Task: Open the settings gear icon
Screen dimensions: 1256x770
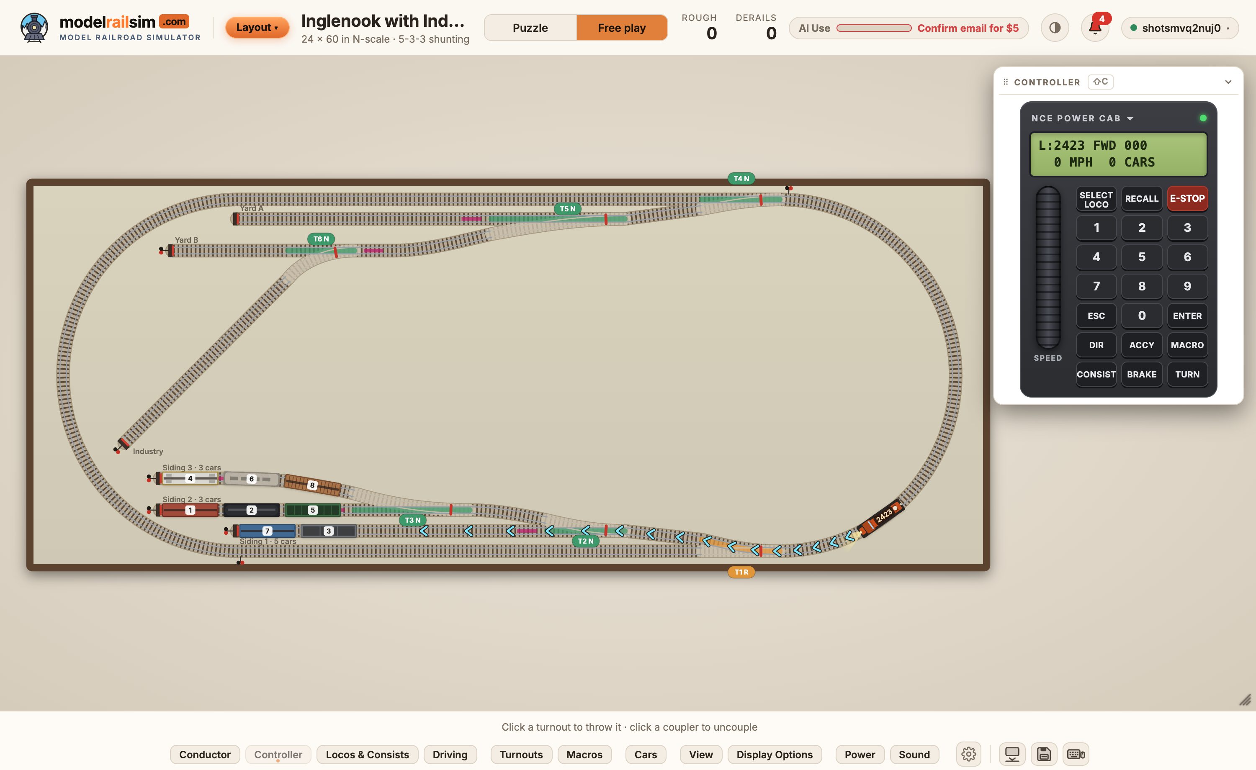Action: (968, 754)
